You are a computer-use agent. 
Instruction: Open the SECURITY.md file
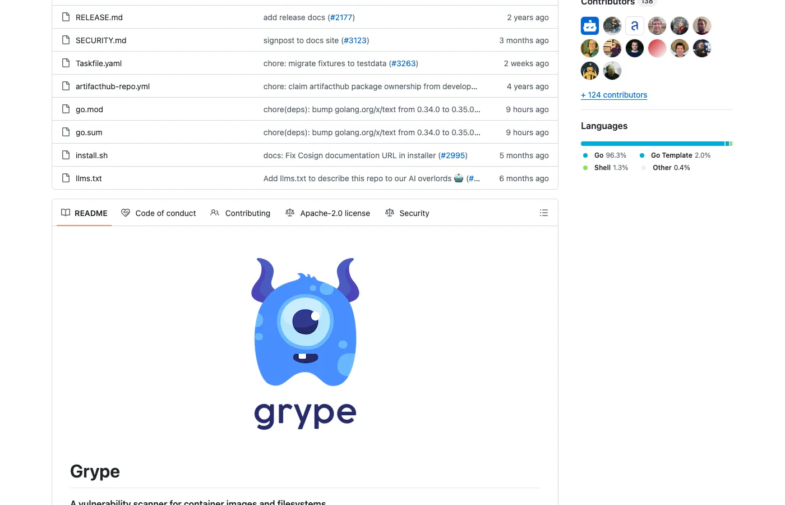tap(101, 40)
